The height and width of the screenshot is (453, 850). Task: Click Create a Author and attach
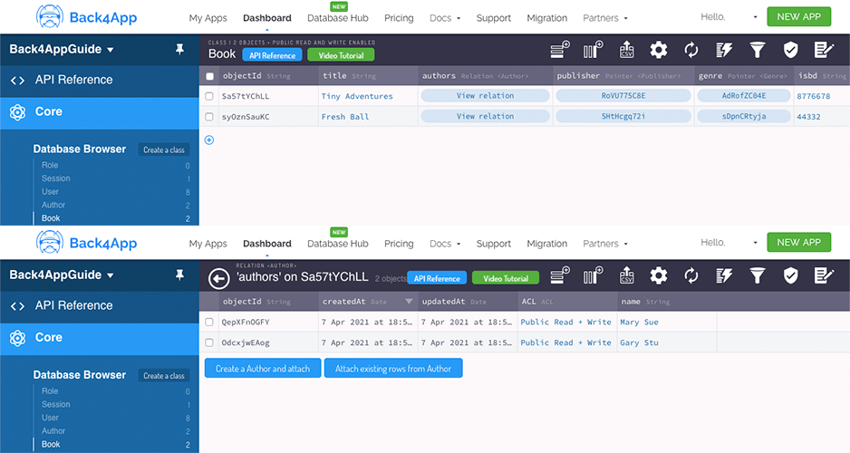tap(263, 369)
